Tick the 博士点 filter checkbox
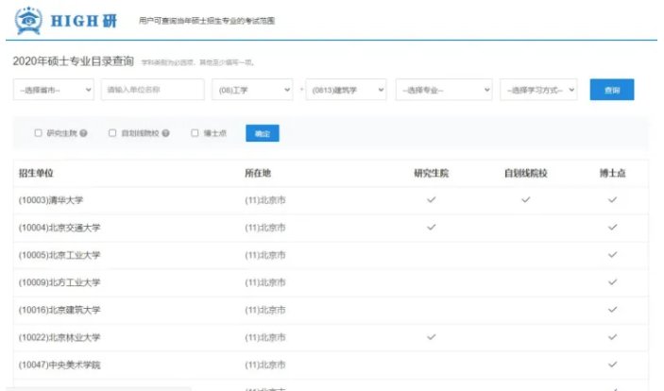 195,133
